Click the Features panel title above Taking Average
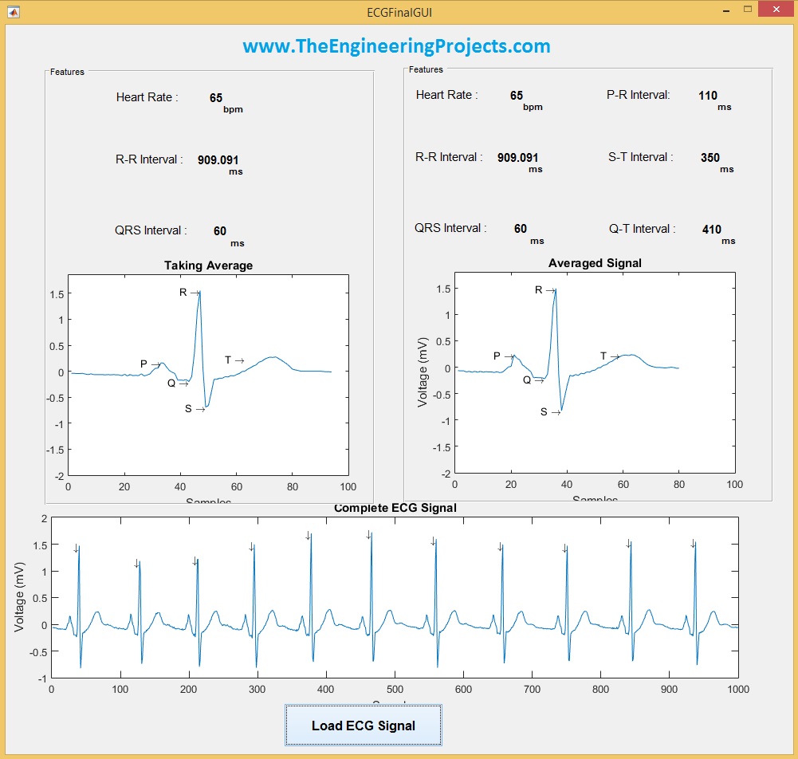 67,73
